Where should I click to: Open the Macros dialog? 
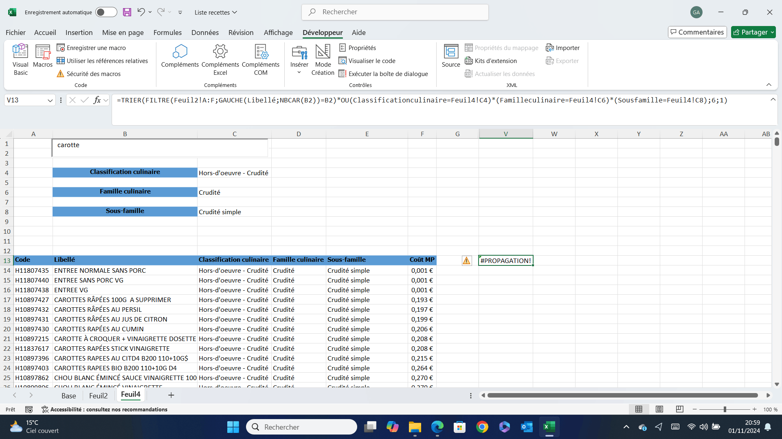click(43, 56)
